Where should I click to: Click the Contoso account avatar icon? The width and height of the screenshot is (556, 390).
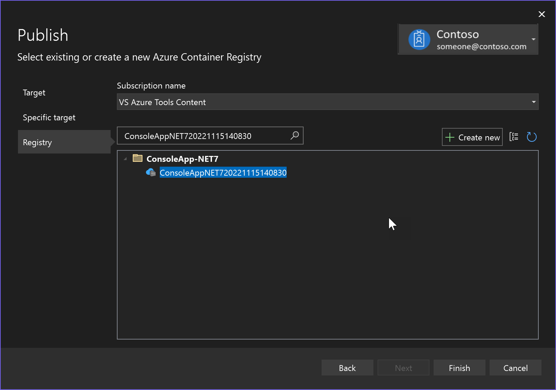419,39
